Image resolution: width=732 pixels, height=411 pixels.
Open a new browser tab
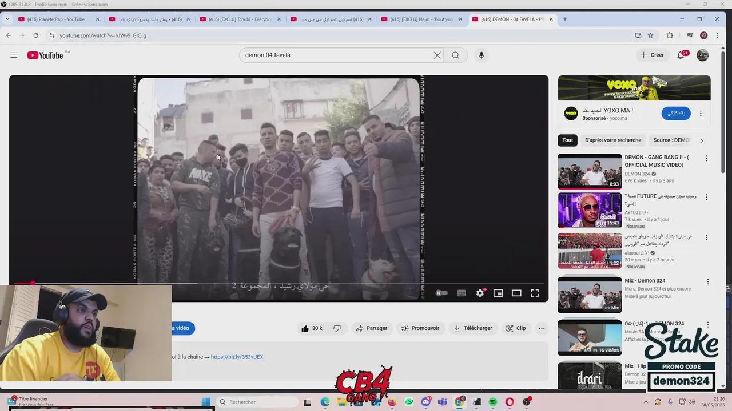point(565,19)
